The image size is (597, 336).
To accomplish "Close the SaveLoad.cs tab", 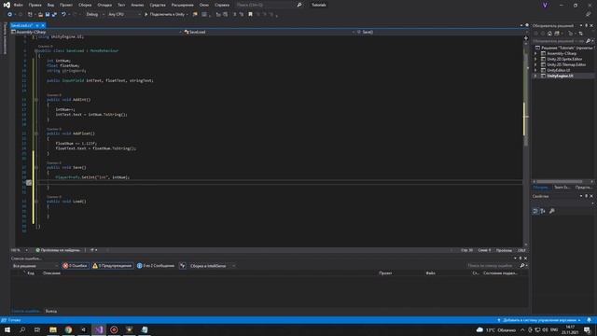I will click(43, 25).
